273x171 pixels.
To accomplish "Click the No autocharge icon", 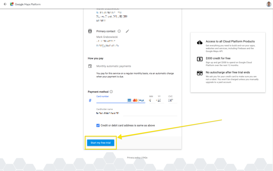I will (x=199, y=73).
